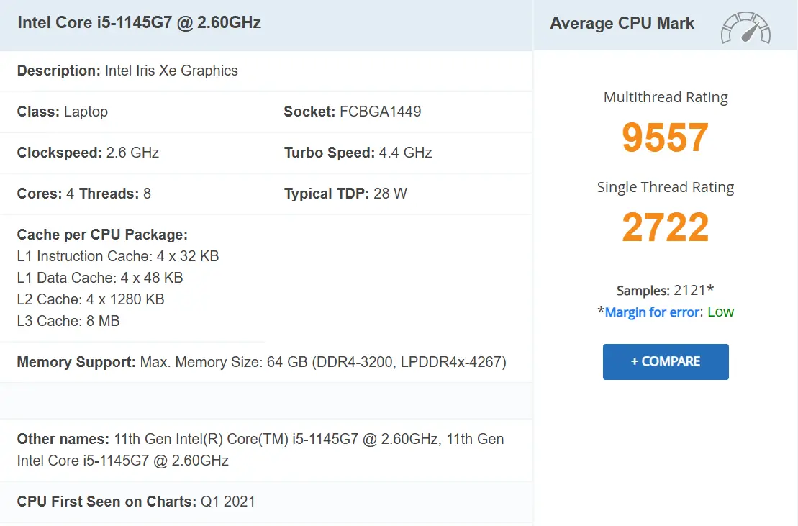Select the Single Thread Rating value 2722
The image size is (798, 526).
point(665,227)
